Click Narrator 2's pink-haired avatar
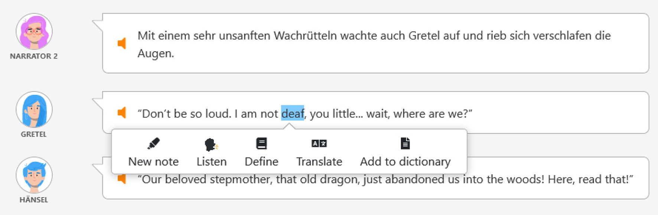658x215 pixels. [34, 32]
